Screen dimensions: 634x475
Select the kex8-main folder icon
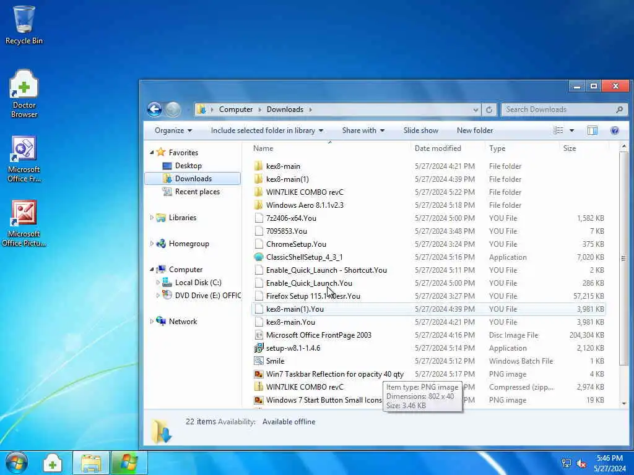[x=259, y=166]
